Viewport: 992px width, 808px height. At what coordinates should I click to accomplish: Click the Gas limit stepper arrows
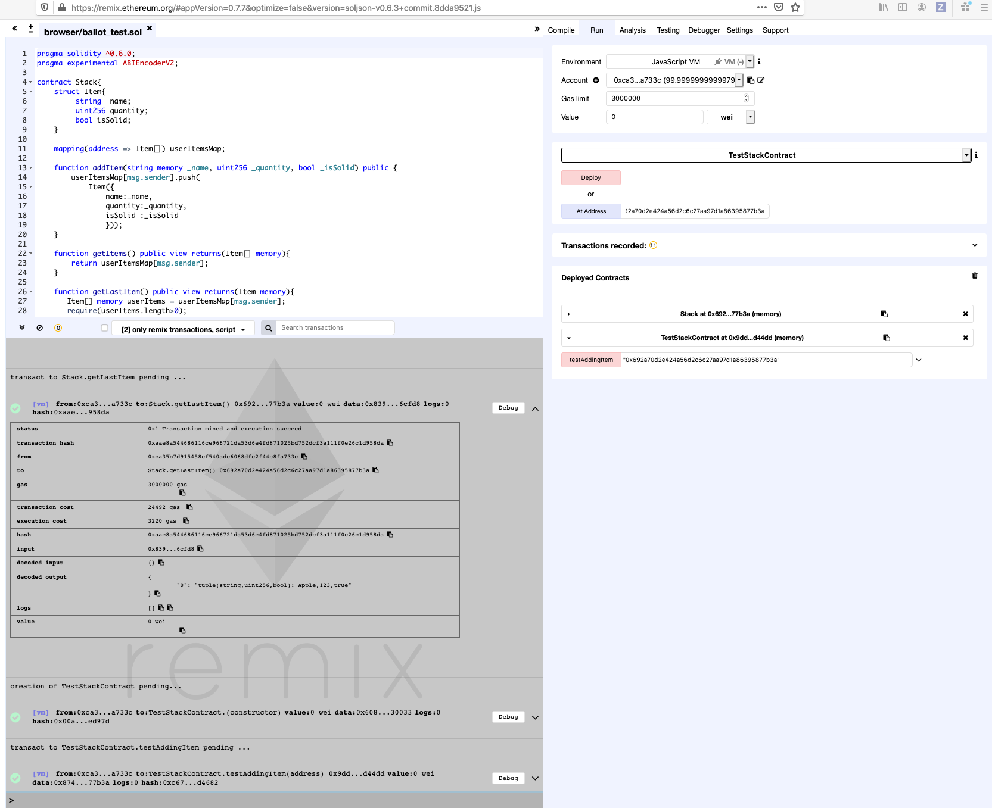746,99
